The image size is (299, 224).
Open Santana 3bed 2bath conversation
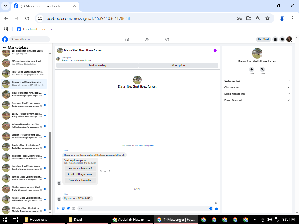click(24, 105)
